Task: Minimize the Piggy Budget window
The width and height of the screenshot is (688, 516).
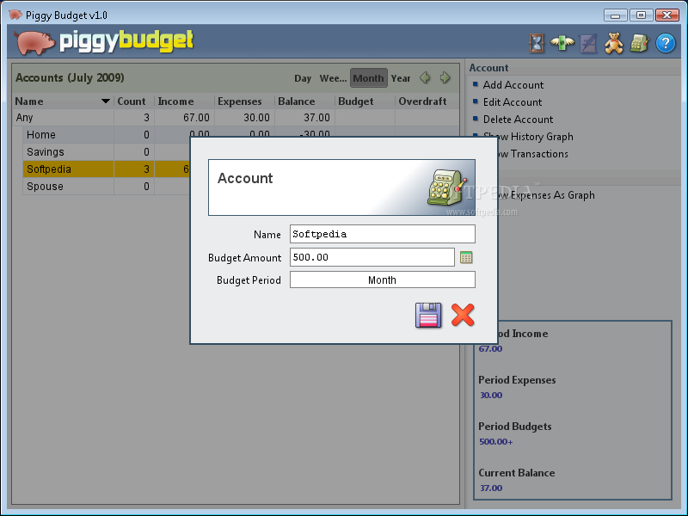Action: (615, 15)
